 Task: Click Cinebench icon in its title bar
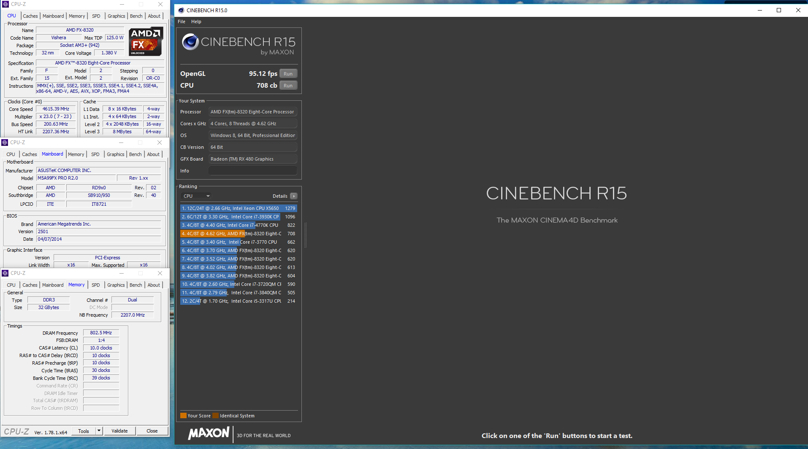181,10
